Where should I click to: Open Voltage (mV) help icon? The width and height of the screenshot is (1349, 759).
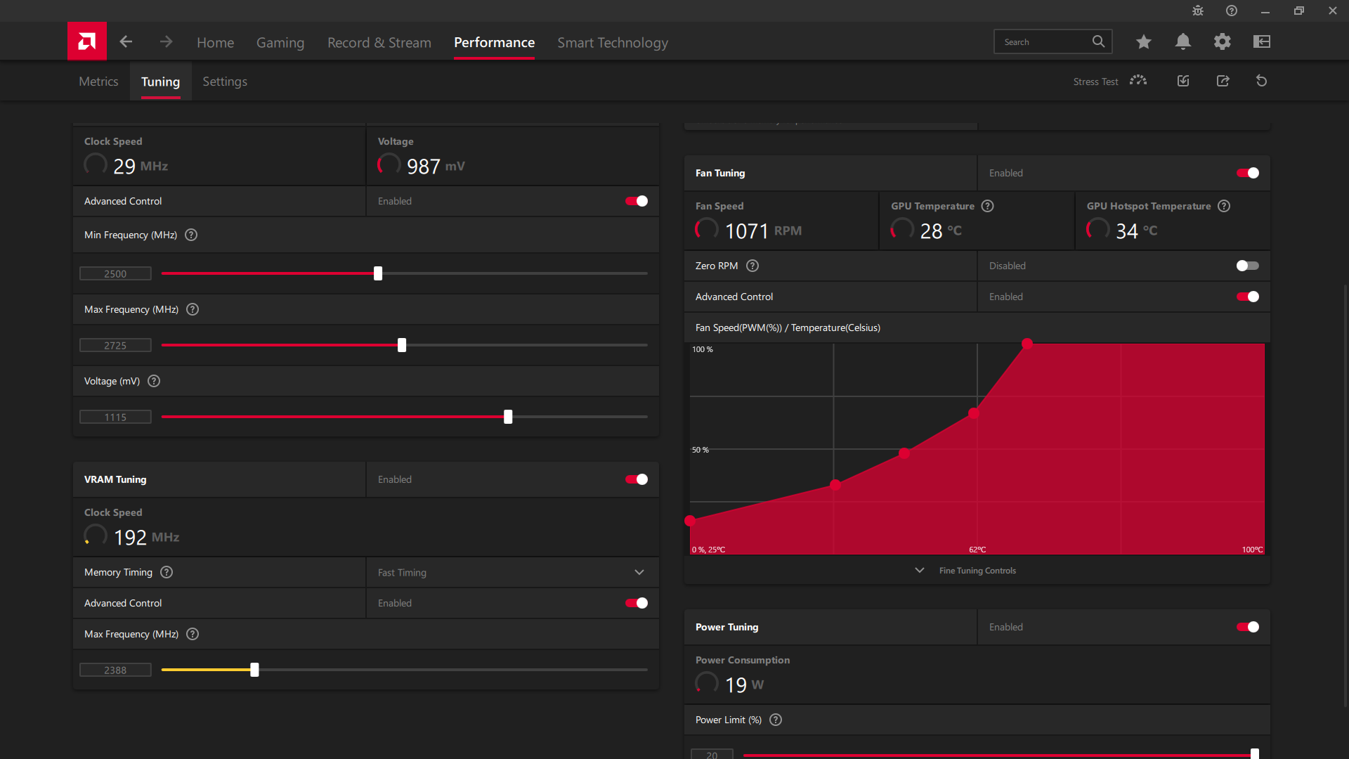point(154,381)
